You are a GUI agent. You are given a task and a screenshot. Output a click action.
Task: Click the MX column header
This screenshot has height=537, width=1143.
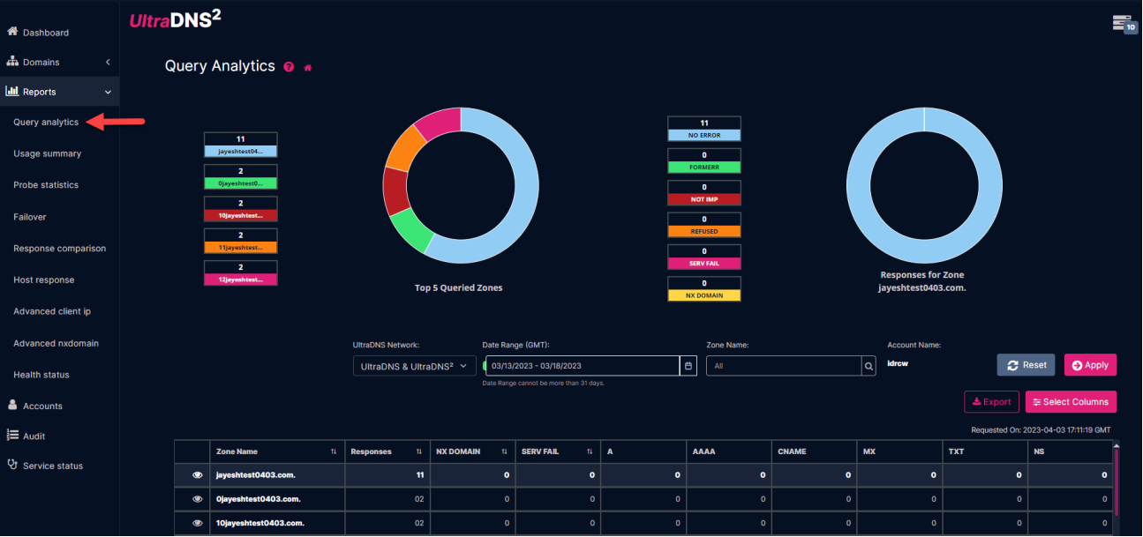click(899, 451)
